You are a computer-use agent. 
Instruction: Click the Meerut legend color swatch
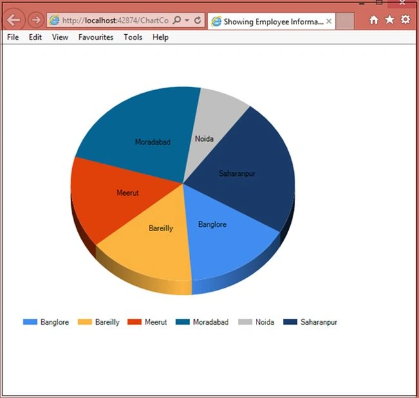pos(135,322)
